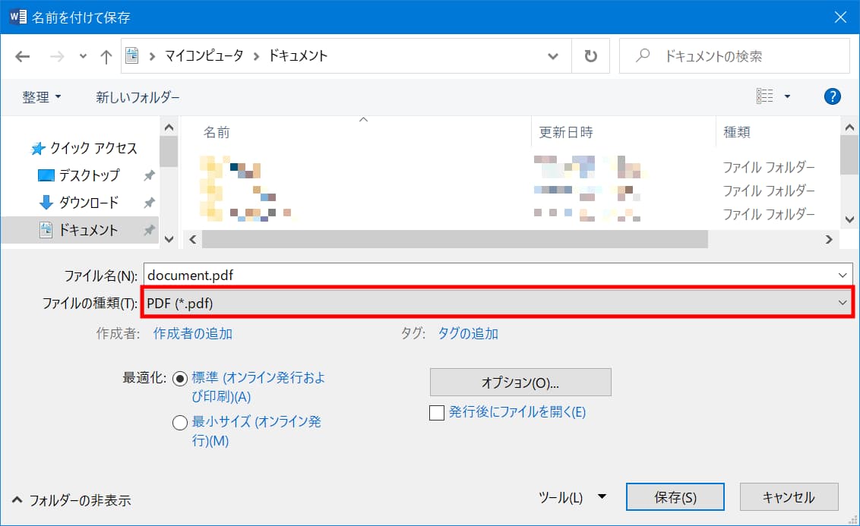The image size is (860, 526).
Task: Select Desktop in Quick Access
Action: tap(89, 175)
